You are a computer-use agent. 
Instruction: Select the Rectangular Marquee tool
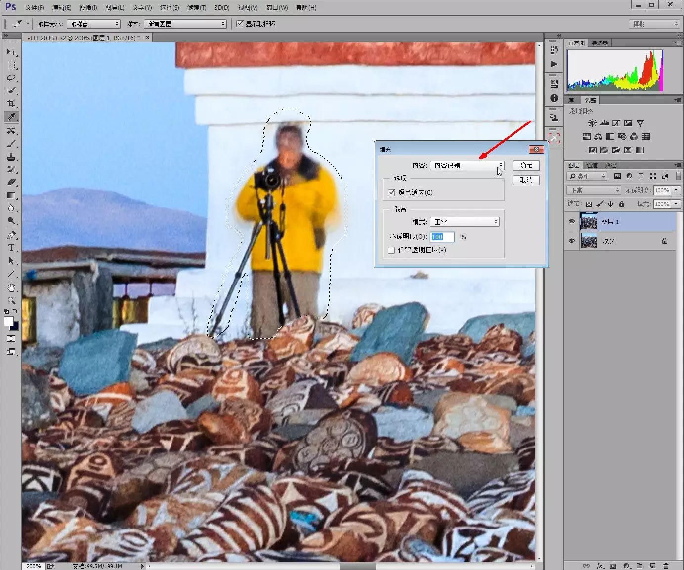pyautogui.click(x=11, y=65)
